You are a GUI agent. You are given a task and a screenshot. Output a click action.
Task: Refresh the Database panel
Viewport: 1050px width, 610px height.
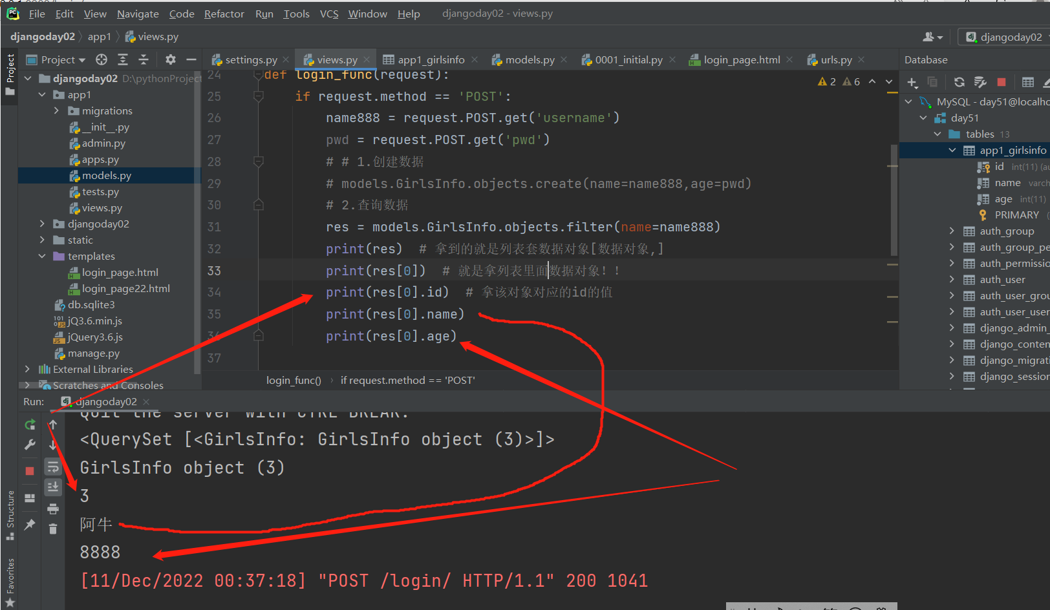click(x=959, y=82)
